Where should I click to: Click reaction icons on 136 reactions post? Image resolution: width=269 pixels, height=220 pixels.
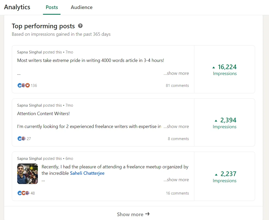point(24,85)
